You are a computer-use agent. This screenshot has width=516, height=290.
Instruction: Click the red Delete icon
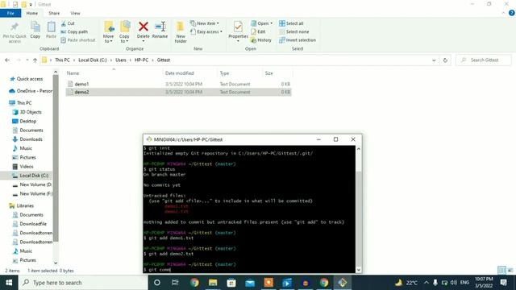pyautogui.click(x=144, y=27)
